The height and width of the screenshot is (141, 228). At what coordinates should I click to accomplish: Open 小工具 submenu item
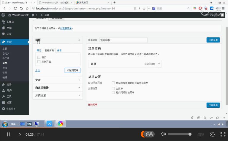point(6,58)
